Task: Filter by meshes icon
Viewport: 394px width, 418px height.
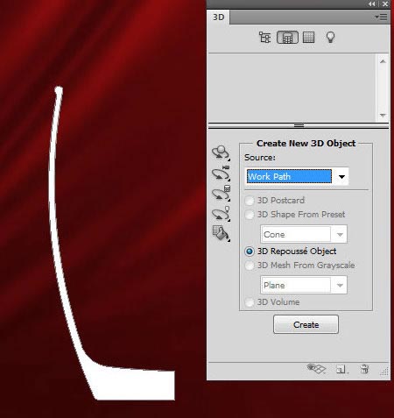Action: click(287, 38)
